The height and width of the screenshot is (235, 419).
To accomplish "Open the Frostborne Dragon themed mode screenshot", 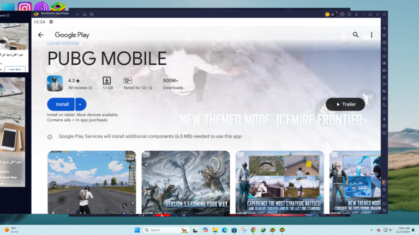I will pyautogui.click(x=355, y=182).
